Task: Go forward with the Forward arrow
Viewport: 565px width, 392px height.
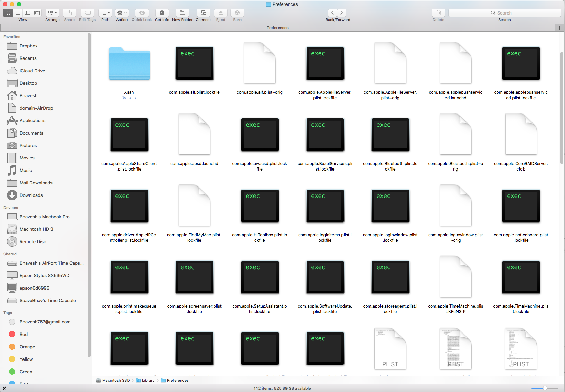Action: [342, 13]
